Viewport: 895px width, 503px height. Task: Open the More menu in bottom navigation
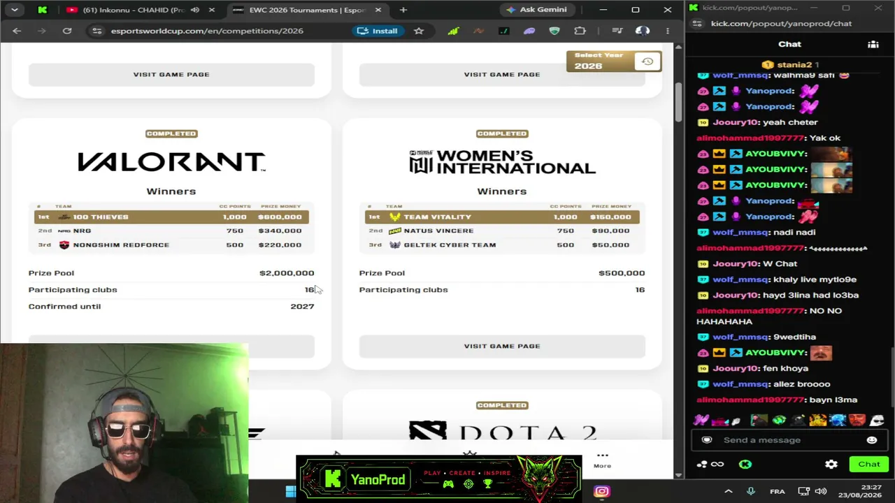click(602, 459)
